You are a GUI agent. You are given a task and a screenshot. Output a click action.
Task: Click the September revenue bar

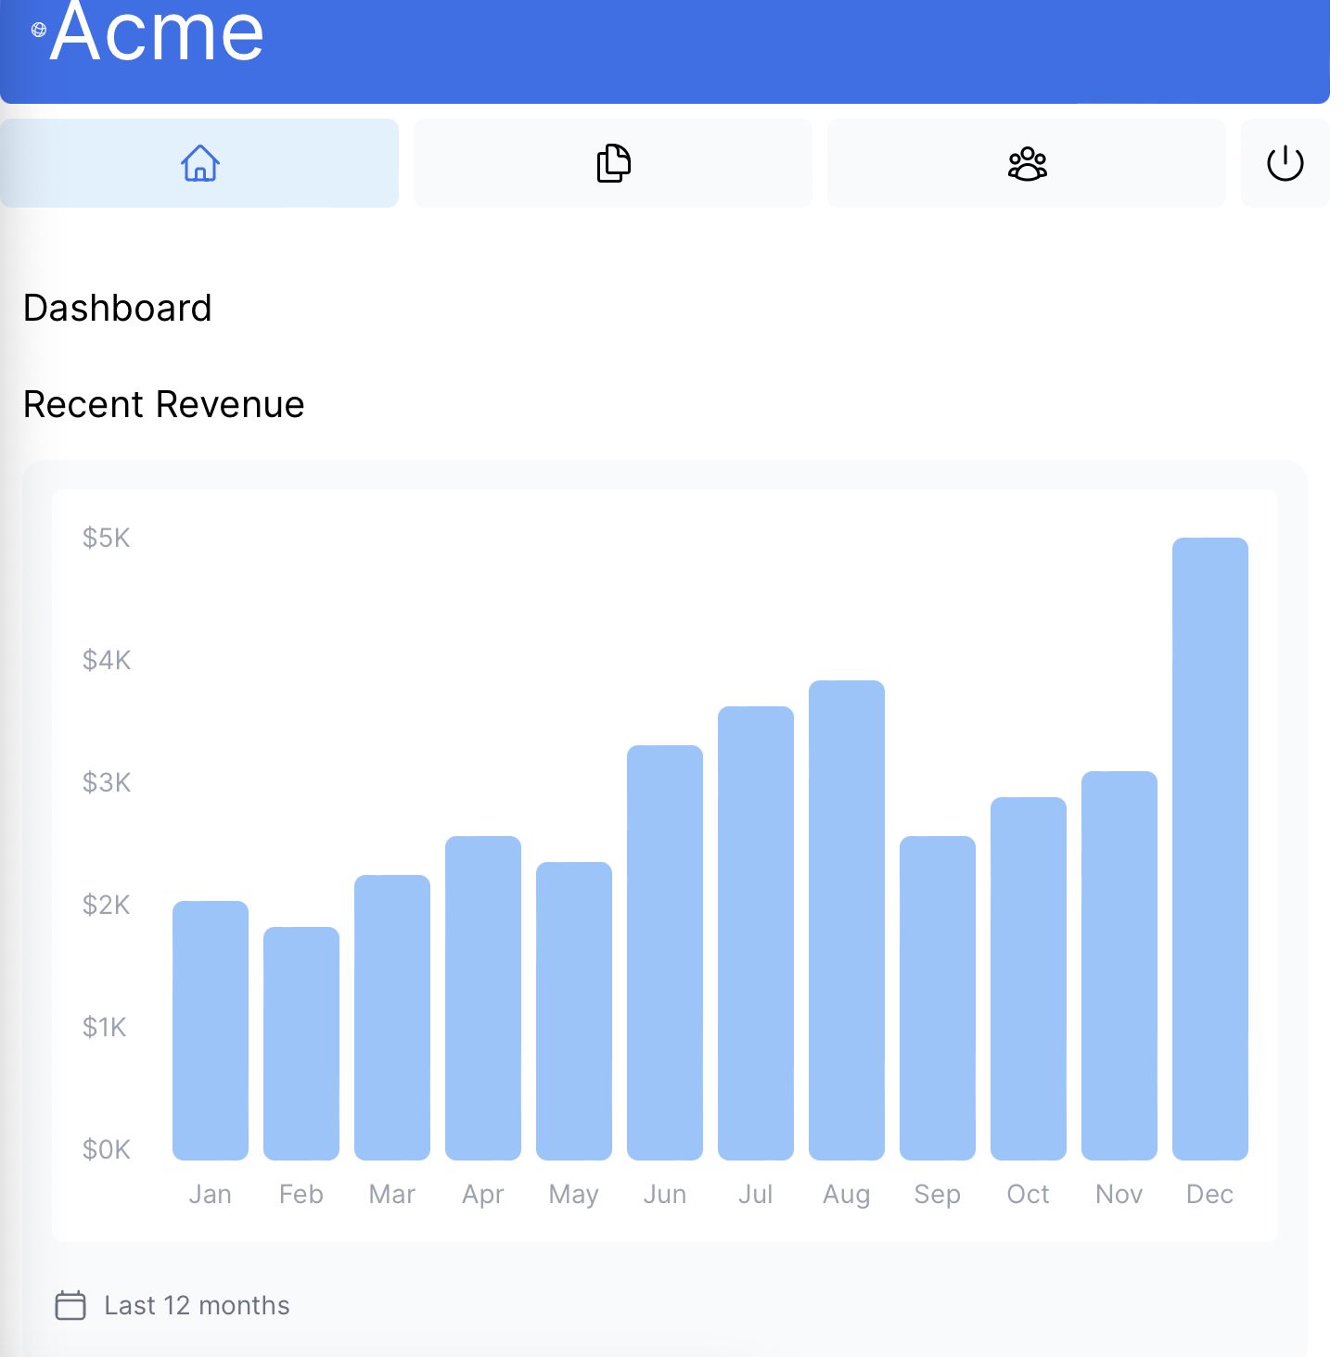[x=937, y=997]
